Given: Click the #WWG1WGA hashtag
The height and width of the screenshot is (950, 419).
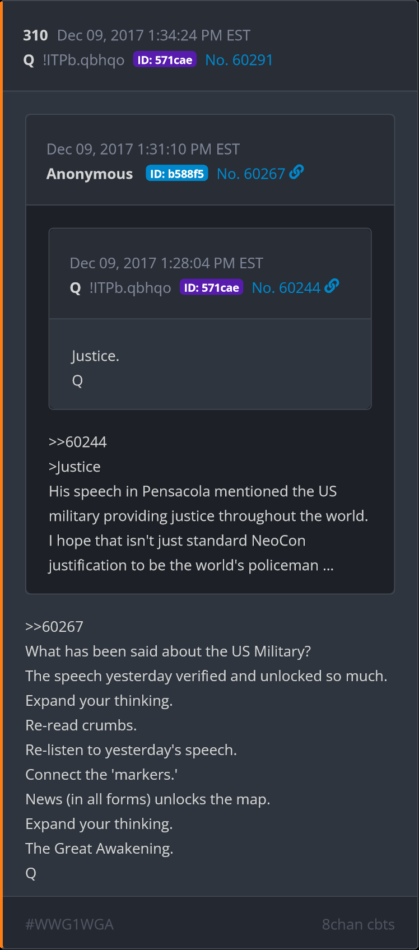Looking at the screenshot, I should pos(69,924).
